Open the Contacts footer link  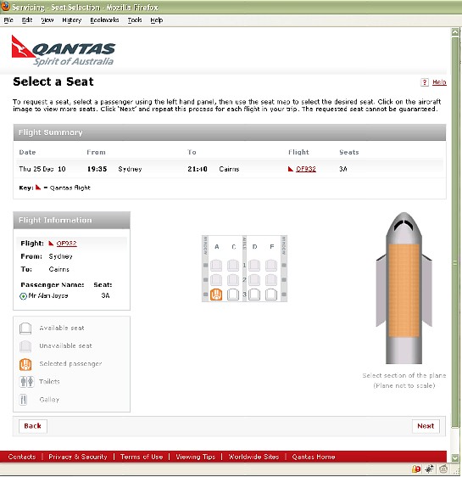click(x=22, y=457)
